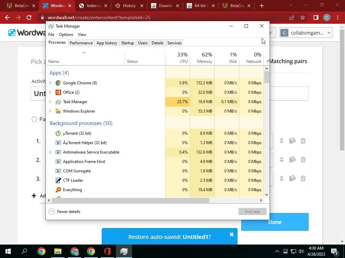Click the Windows Explorer process icon
The image size is (345, 258).
(58, 111)
